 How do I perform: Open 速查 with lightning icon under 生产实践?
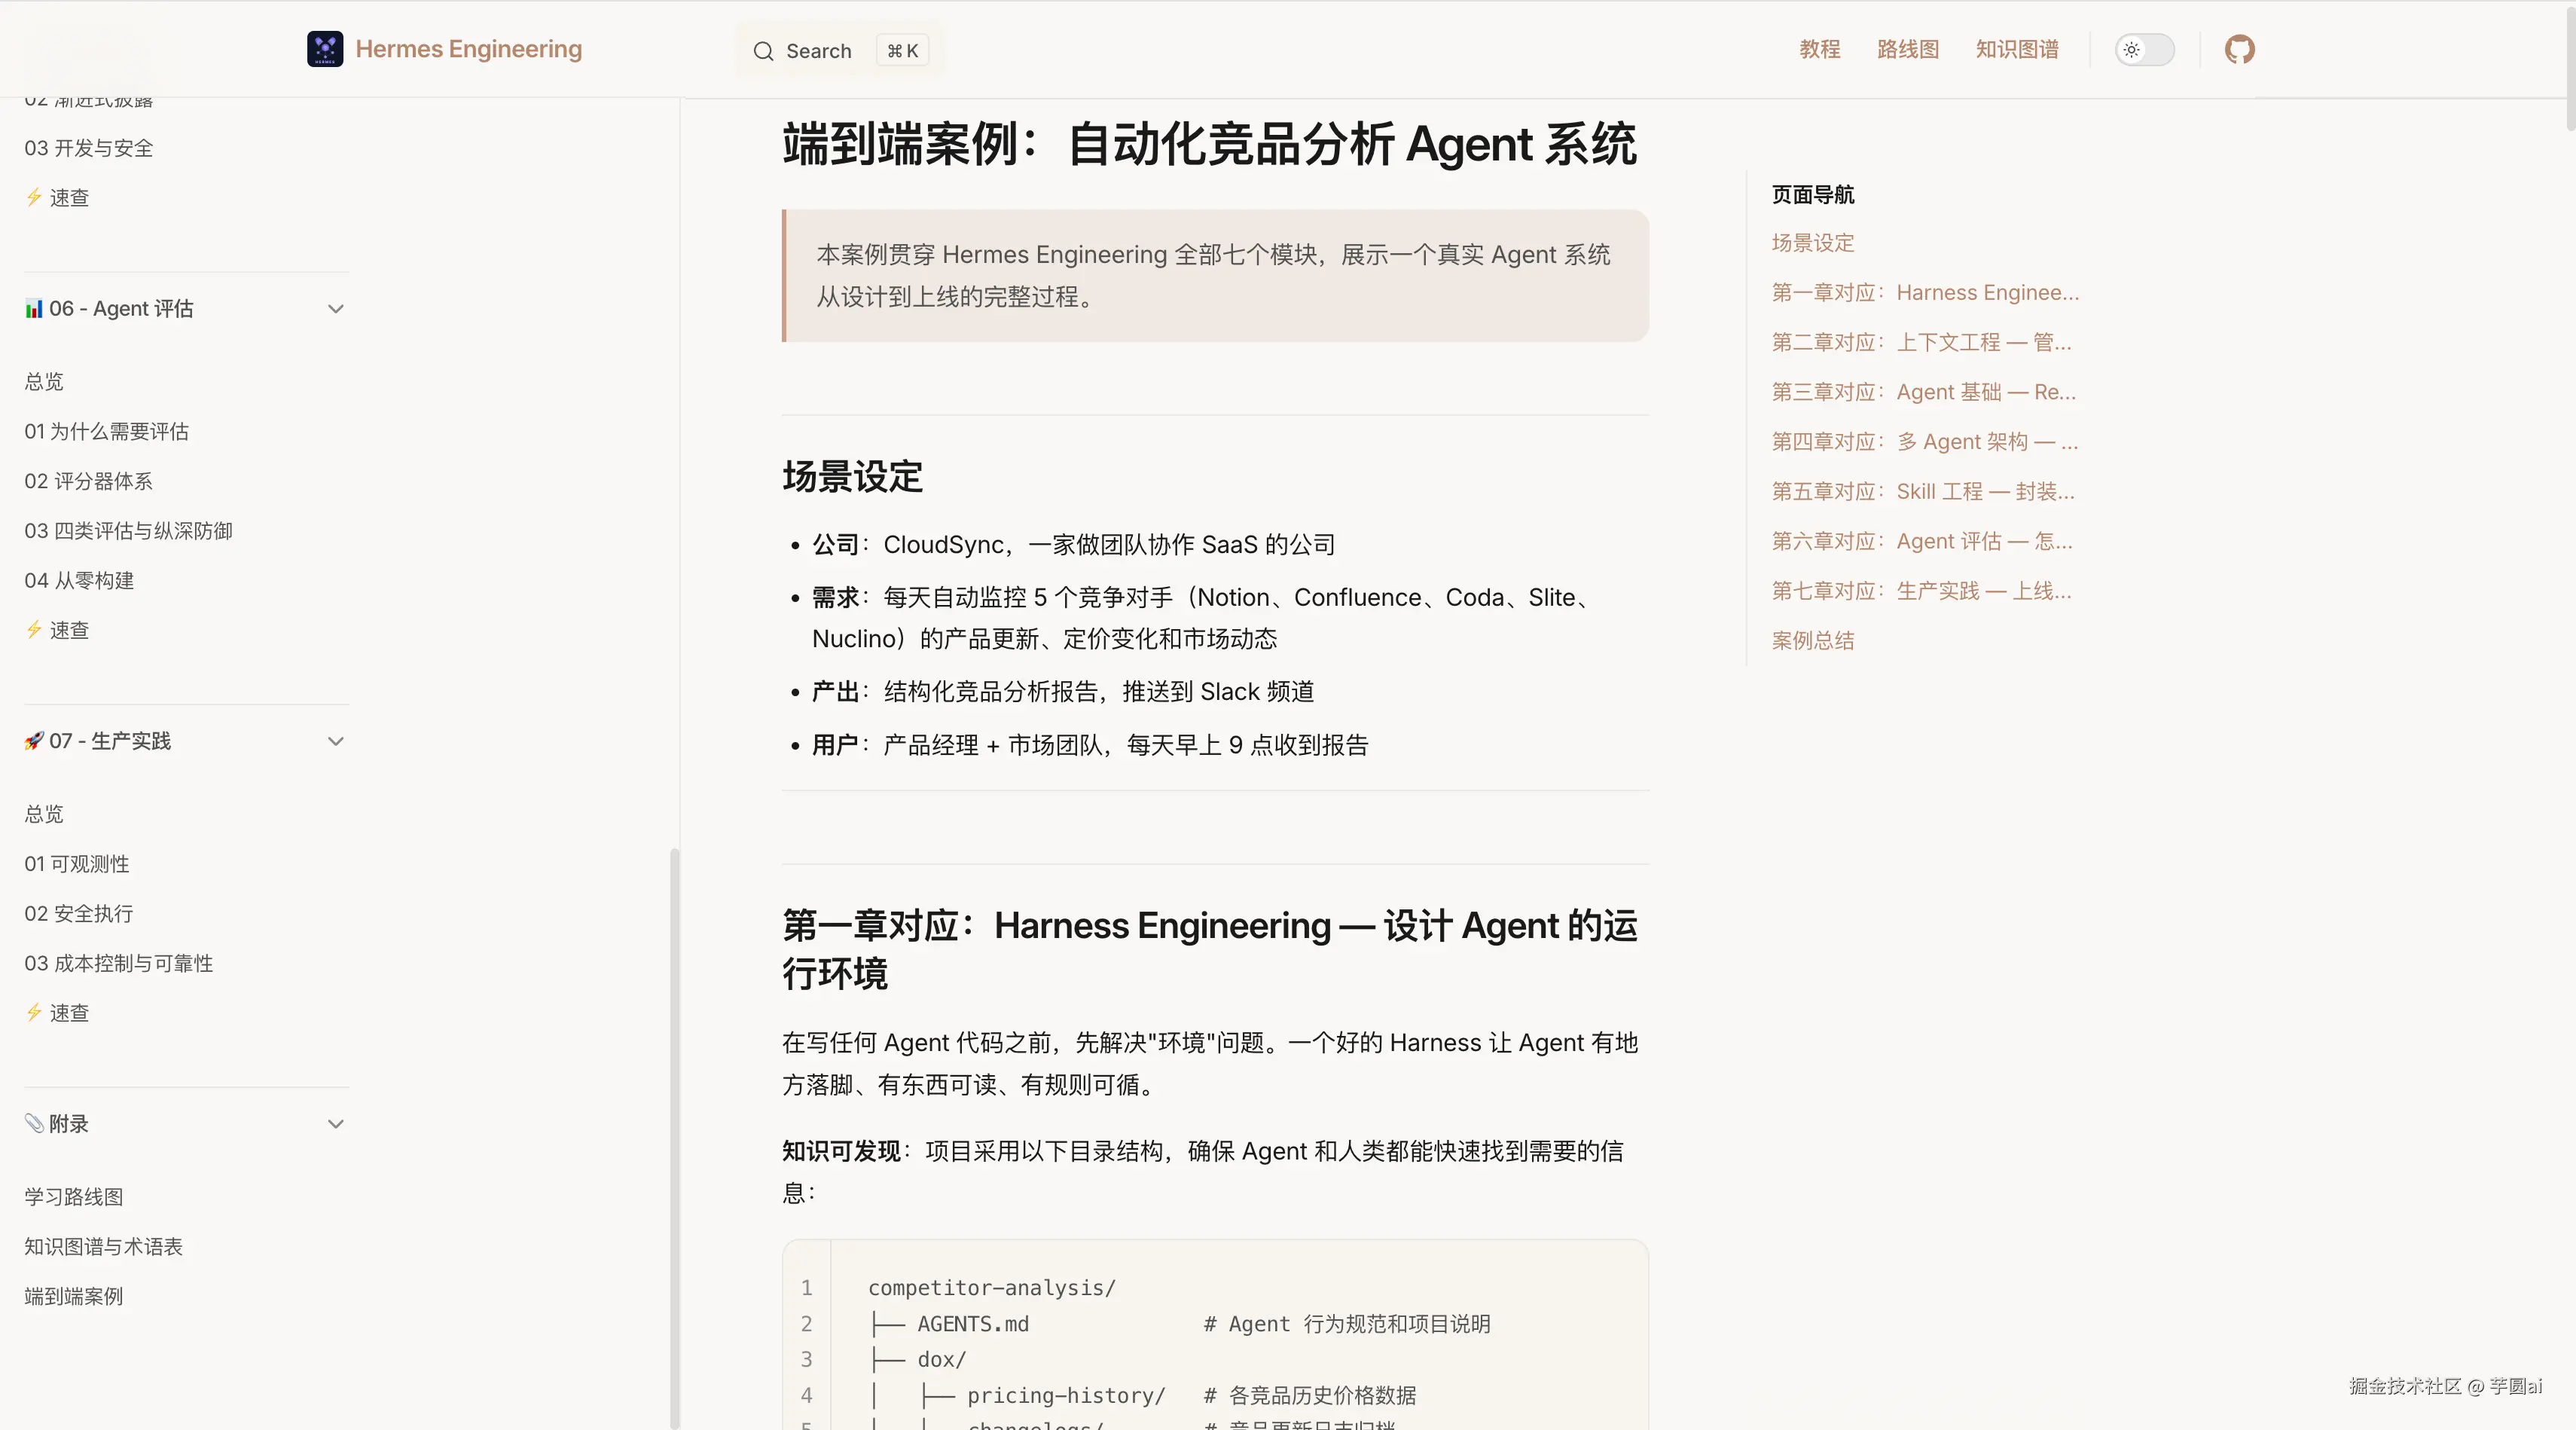click(68, 1013)
